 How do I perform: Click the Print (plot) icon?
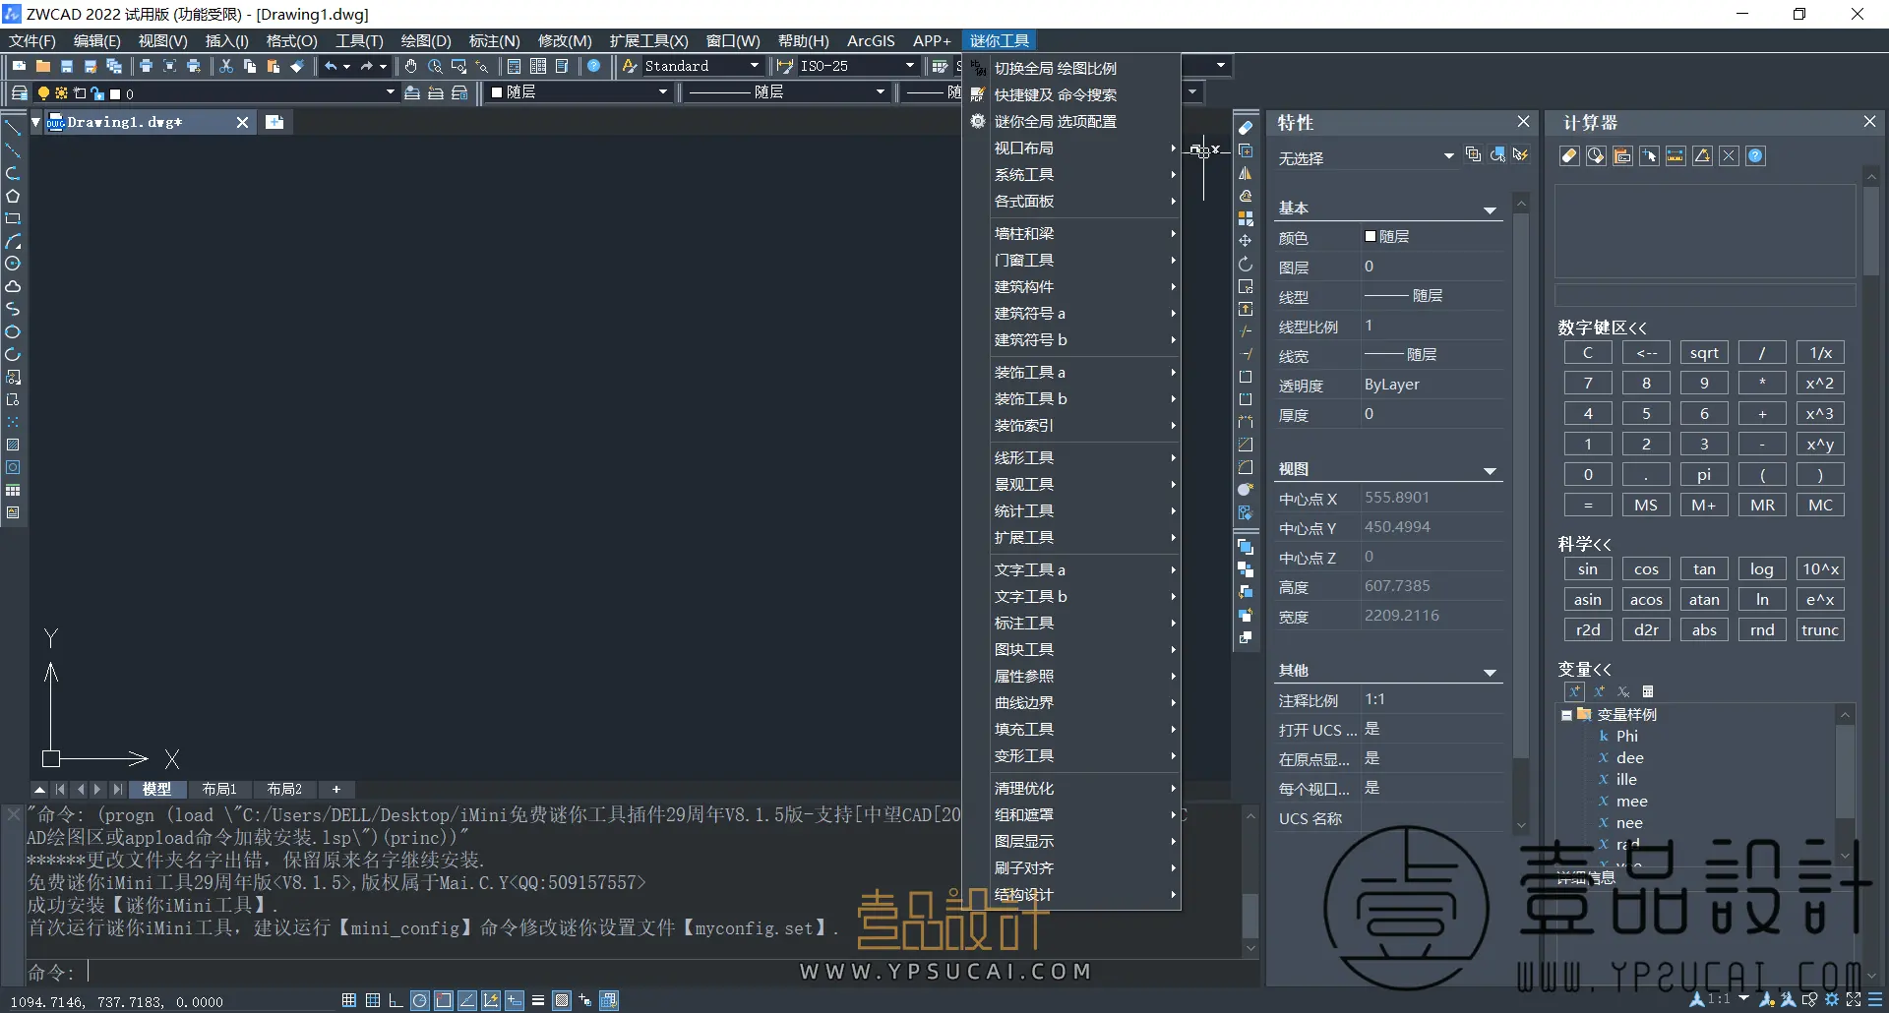click(x=146, y=66)
